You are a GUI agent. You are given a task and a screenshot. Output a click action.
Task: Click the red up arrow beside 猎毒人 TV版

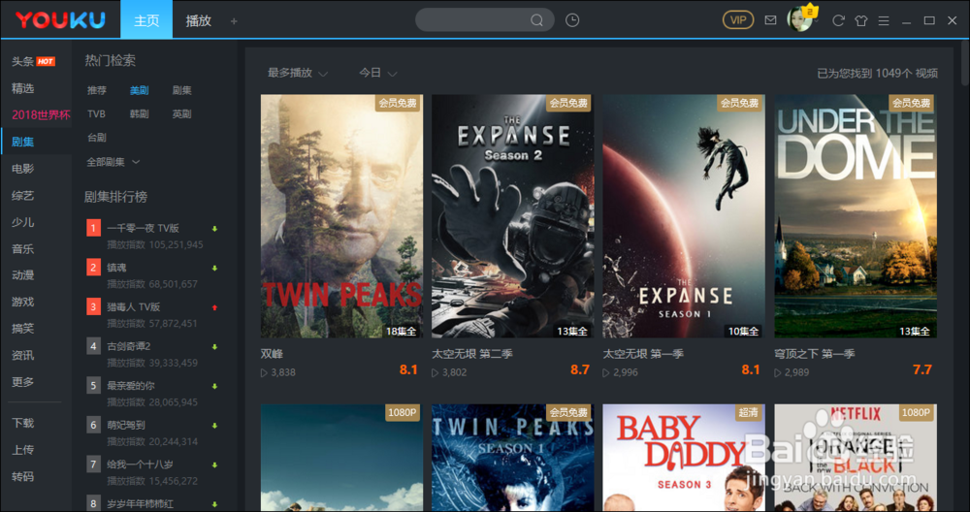(x=214, y=307)
